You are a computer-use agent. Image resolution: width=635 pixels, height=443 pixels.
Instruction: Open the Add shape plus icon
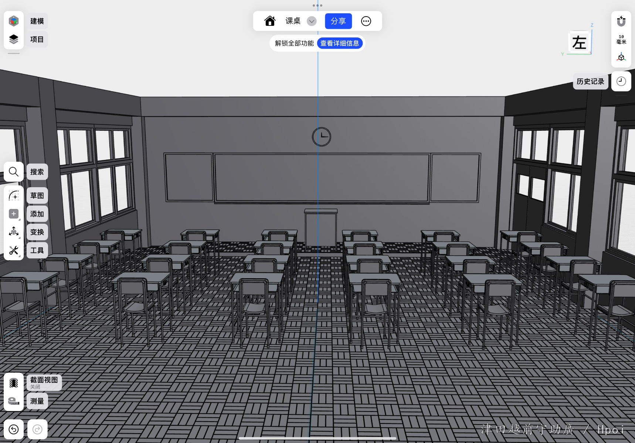pos(14,214)
